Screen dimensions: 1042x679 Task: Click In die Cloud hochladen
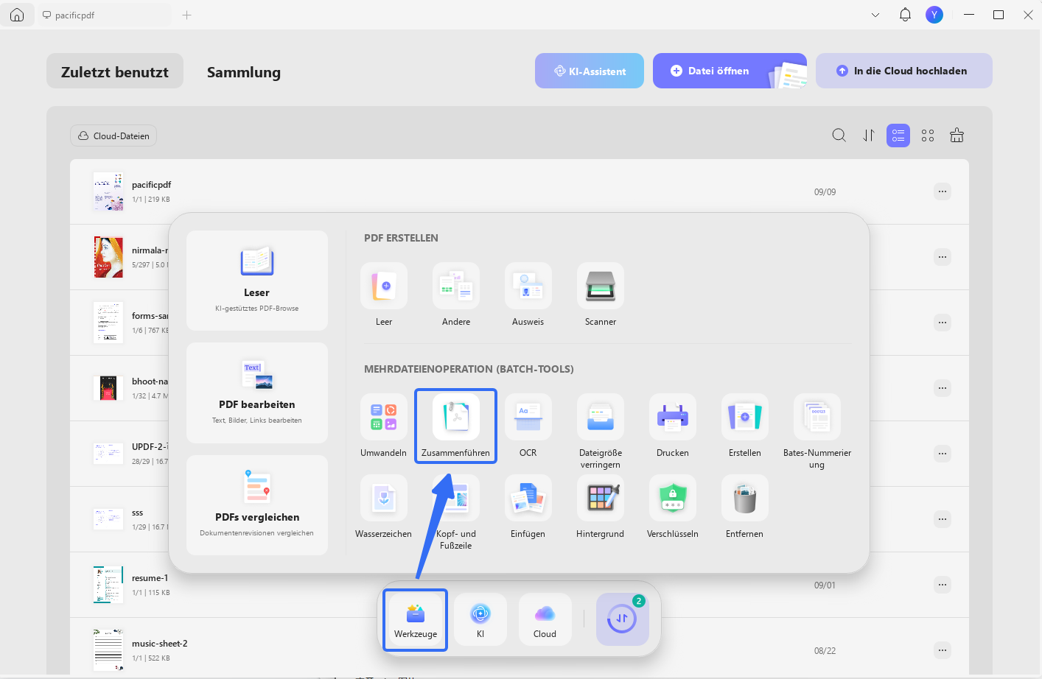pyautogui.click(x=904, y=71)
